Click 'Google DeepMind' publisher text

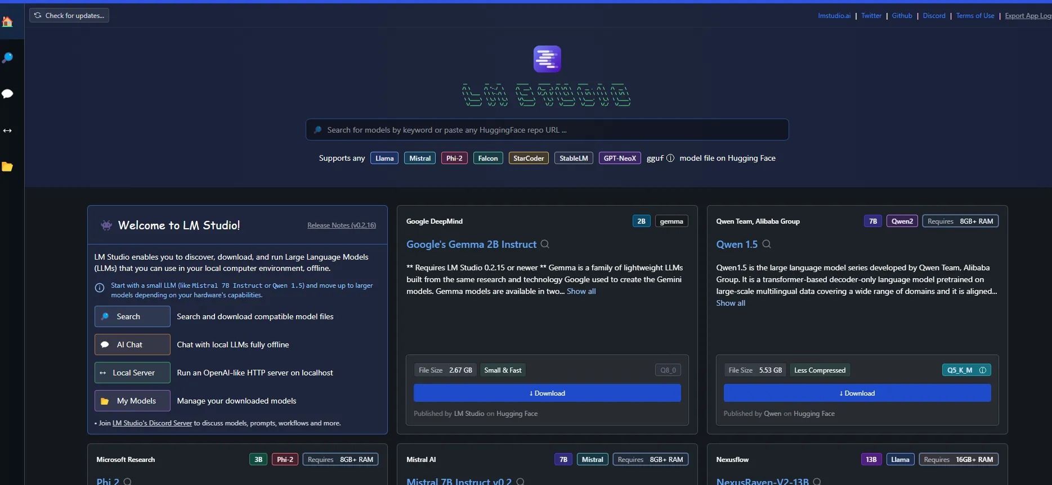point(435,221)
